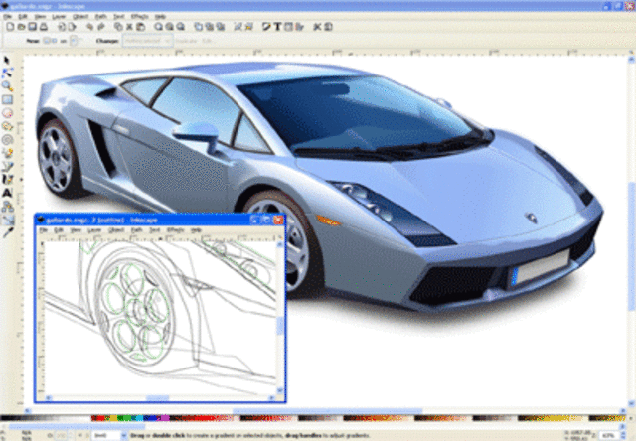Pick the green swatch in the palette
Screen dimensions: 636x441
point(125,418)
